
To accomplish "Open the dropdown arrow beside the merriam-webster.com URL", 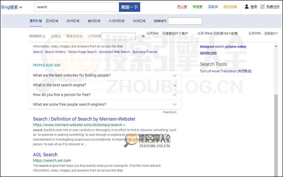I will 124,125.
